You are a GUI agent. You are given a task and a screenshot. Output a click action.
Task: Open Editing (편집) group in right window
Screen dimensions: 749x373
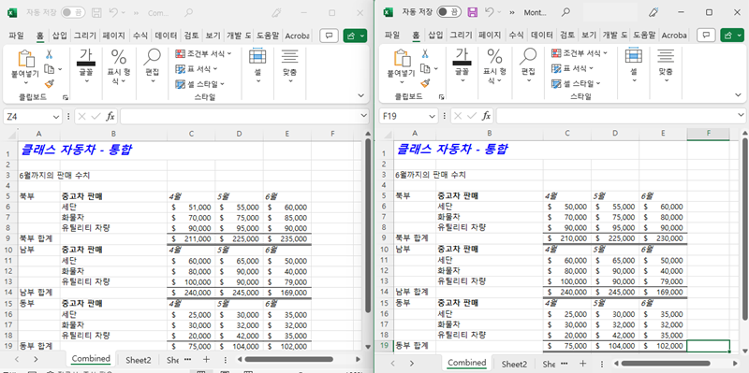coord(528,66)
